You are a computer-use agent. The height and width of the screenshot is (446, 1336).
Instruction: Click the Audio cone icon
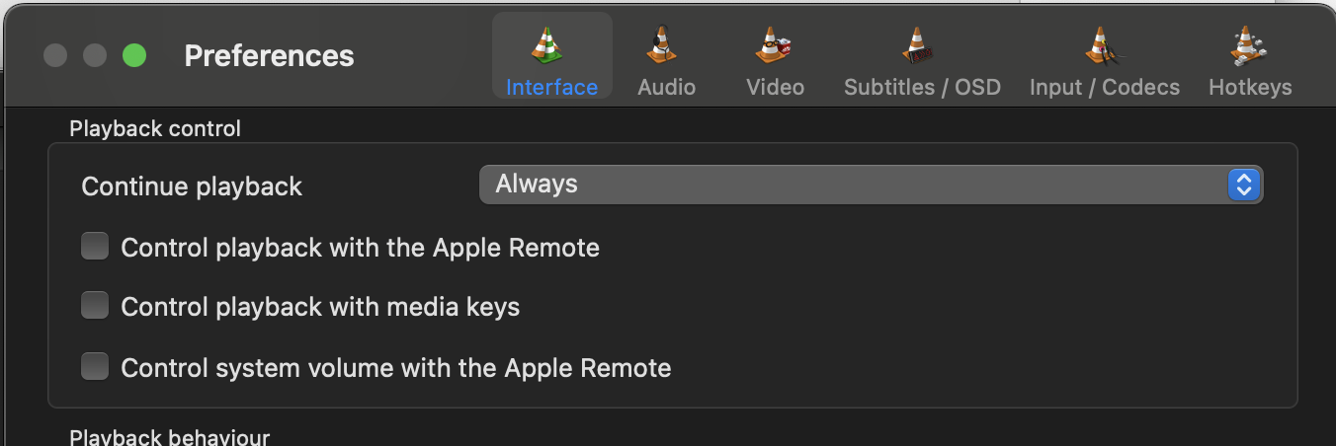(x=663, y=44)
